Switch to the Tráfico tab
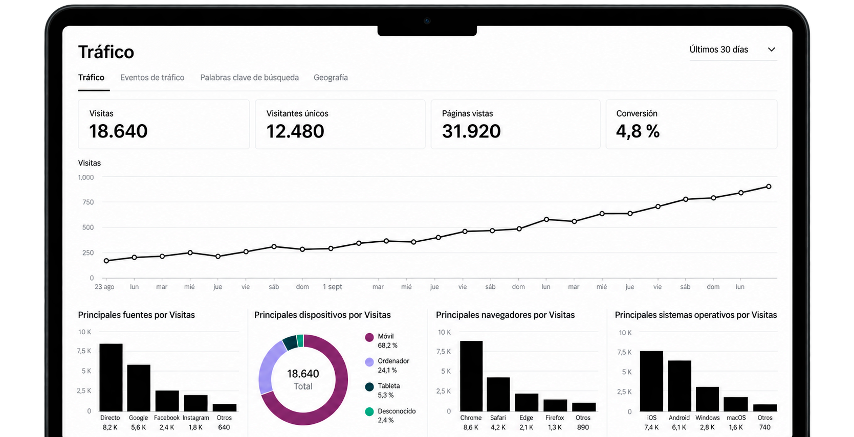854x437 pixels. point(91,78)
